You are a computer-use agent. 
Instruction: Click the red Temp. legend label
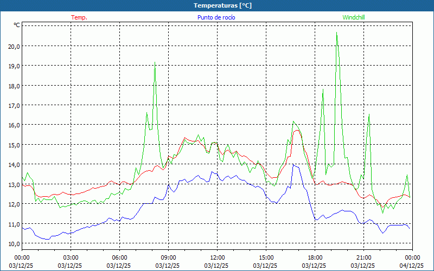[x=79, y=17]
